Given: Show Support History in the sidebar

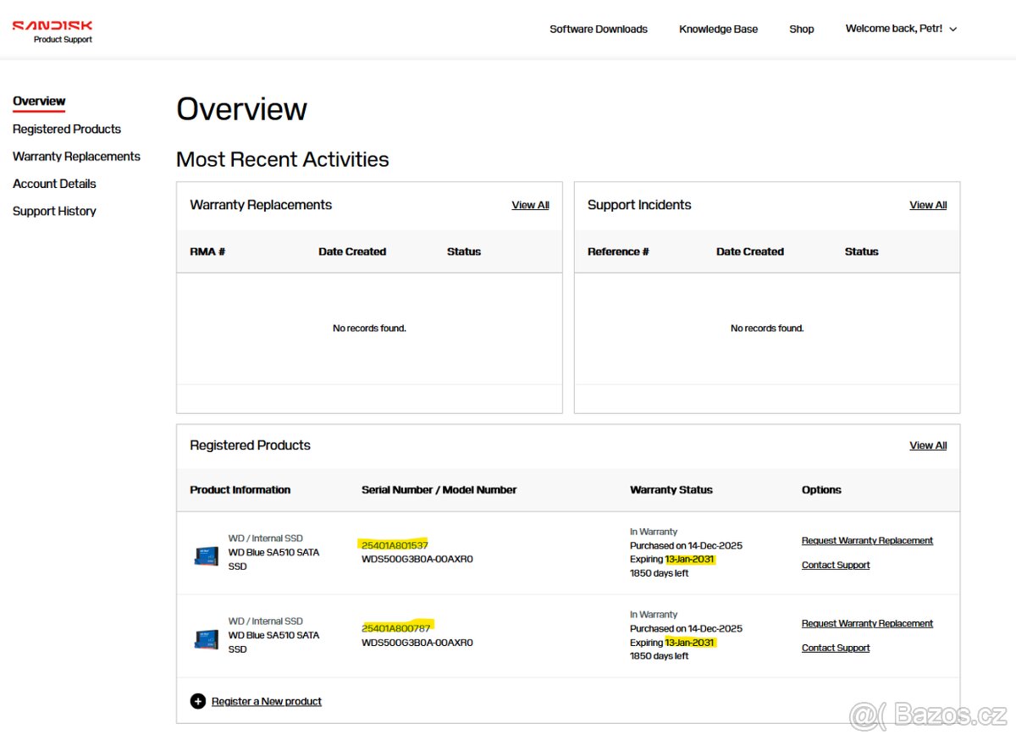Looking at the screenshot, I should click(x=54, y=211).
